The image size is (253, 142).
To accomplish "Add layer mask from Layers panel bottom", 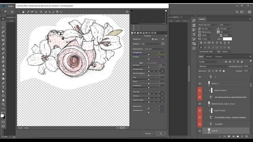I will pyautogui.click(x=229, y=136).
